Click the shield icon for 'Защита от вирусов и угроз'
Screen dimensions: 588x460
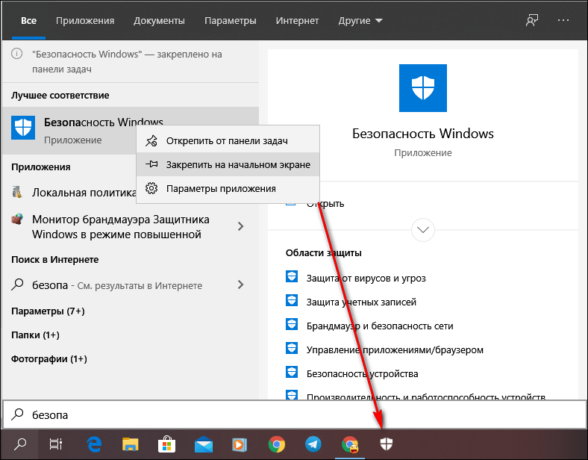click(291, 277)
